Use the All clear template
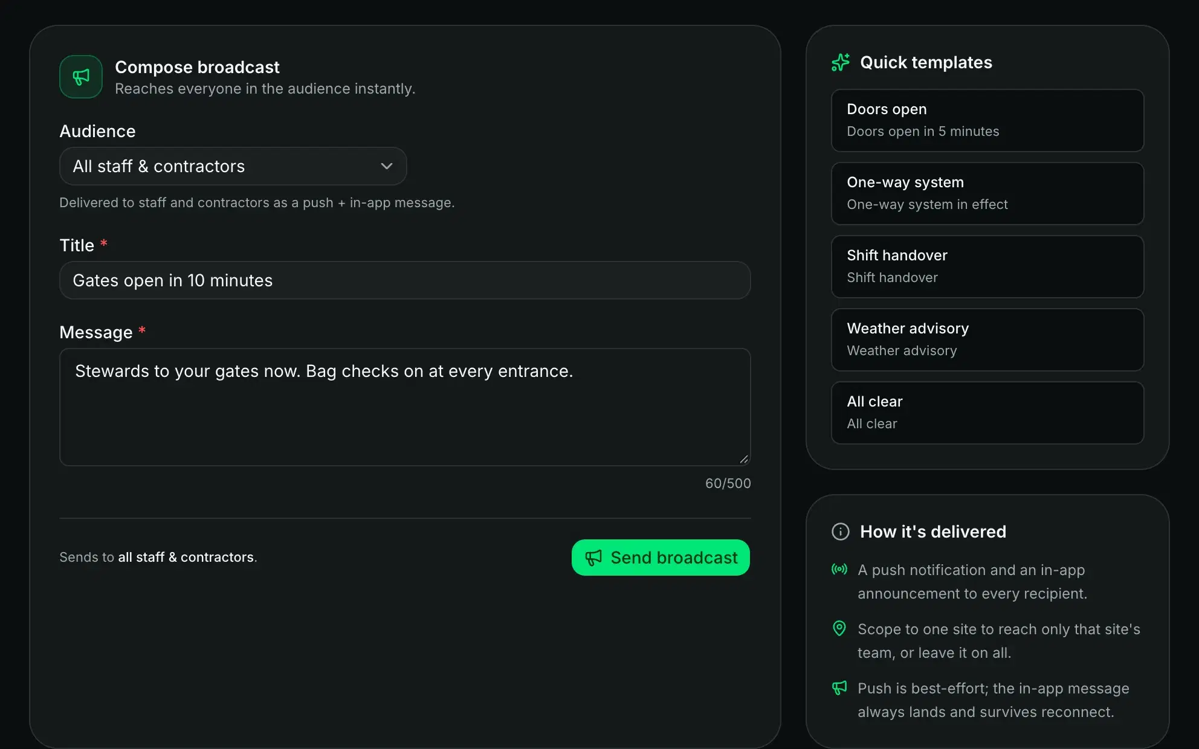Screen dimensions: 1199x749 click(987, 413)
